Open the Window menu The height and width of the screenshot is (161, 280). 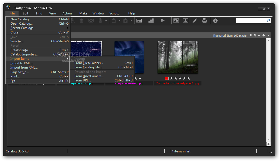(98, 13)
